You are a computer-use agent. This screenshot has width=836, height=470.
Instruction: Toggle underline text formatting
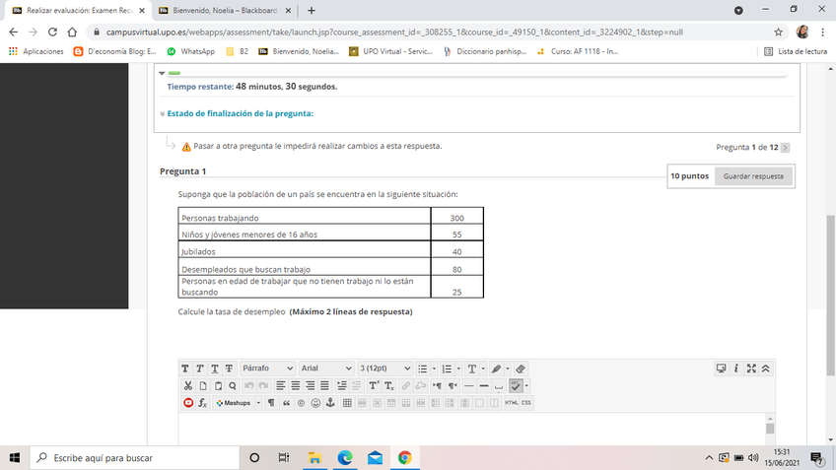[x=215, y=368]
